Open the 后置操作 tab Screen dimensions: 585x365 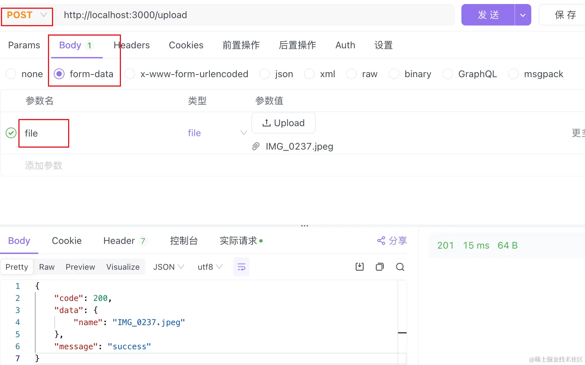tap(298, 45)
